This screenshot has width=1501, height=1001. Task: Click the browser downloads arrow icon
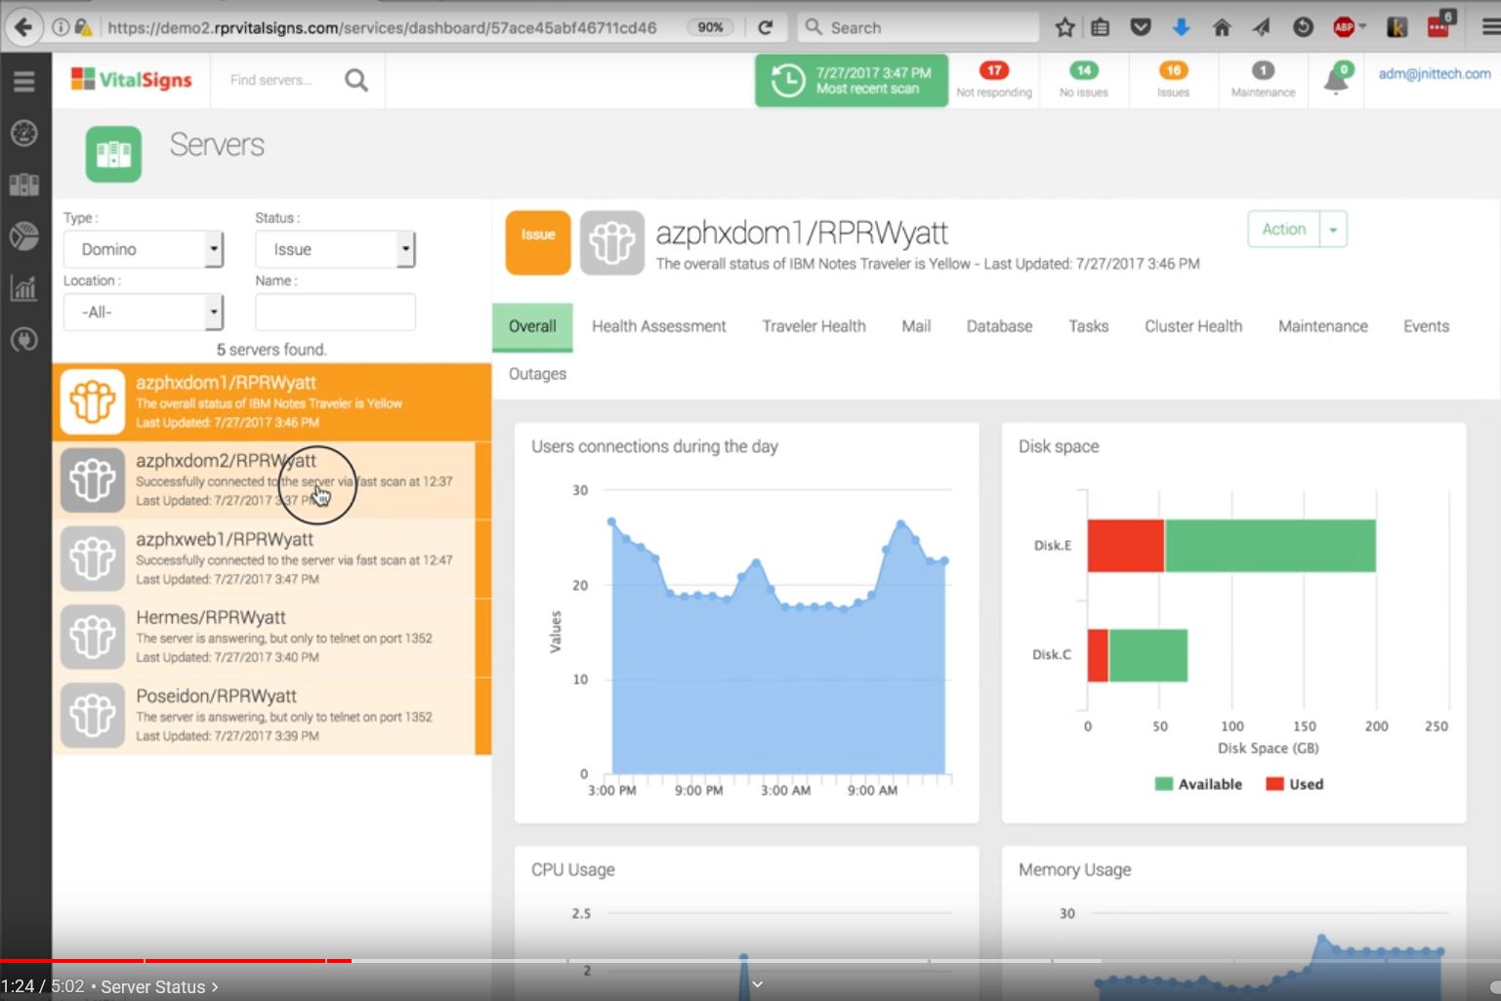[x=1181, y=27]
